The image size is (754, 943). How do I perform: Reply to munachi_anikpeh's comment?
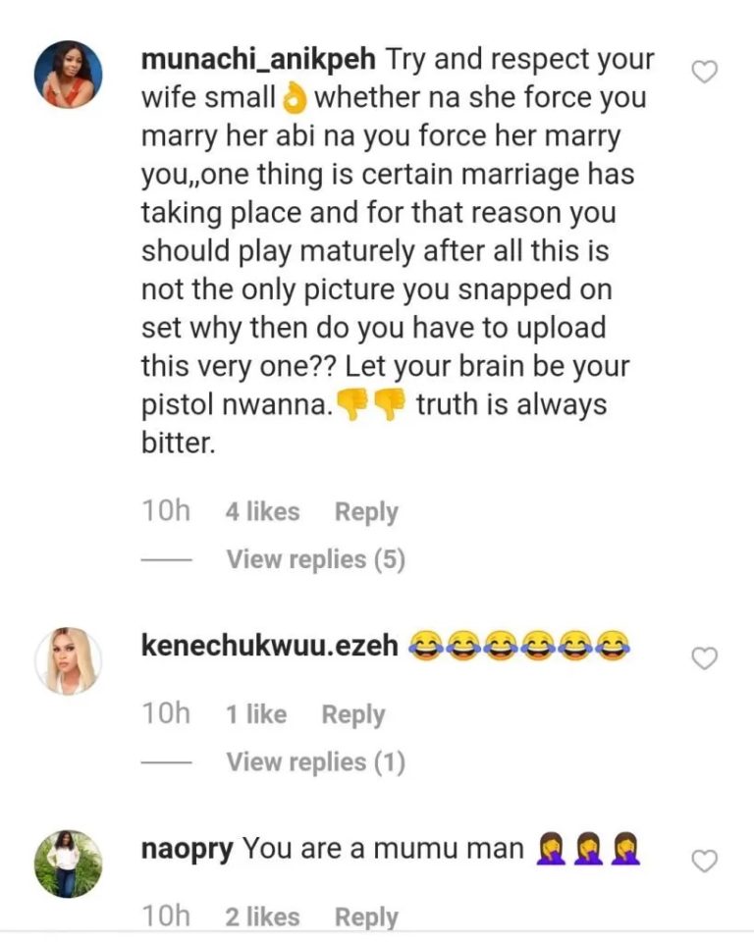pos(366,511)
